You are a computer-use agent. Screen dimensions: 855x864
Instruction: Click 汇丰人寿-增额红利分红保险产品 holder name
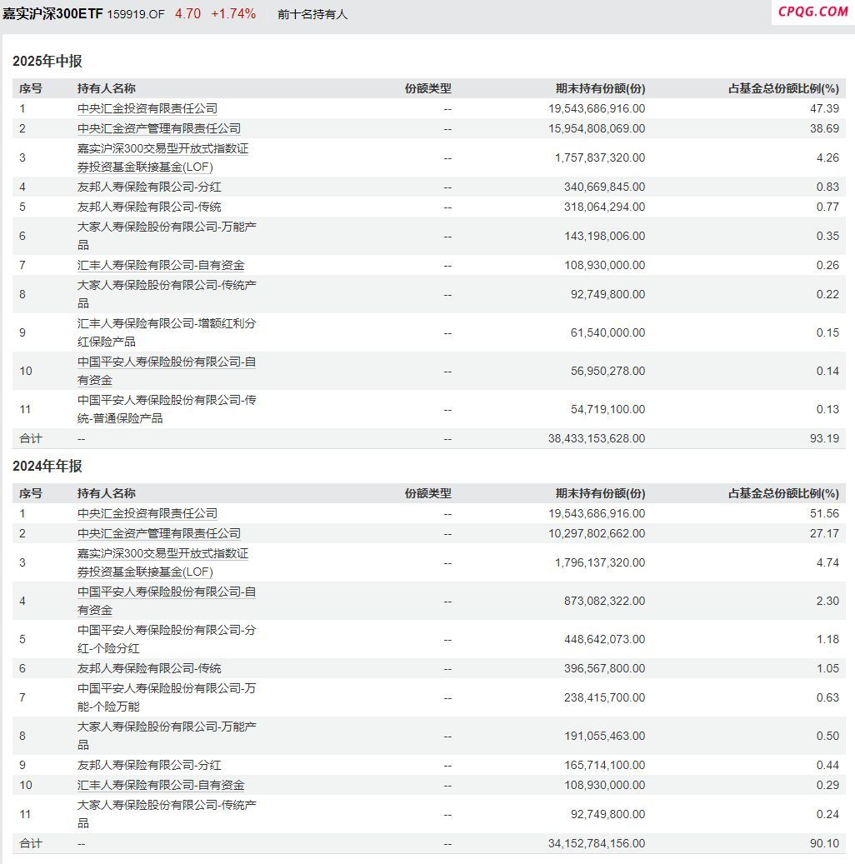pyautogui.click(x=167, y=332)
